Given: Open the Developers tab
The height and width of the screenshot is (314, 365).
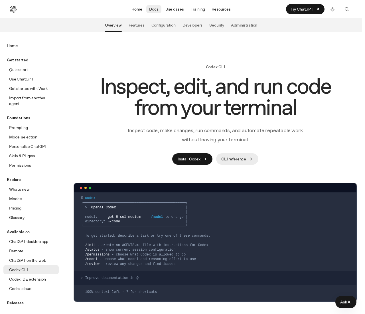Looking at the screenshot, I should click(192, 25).
